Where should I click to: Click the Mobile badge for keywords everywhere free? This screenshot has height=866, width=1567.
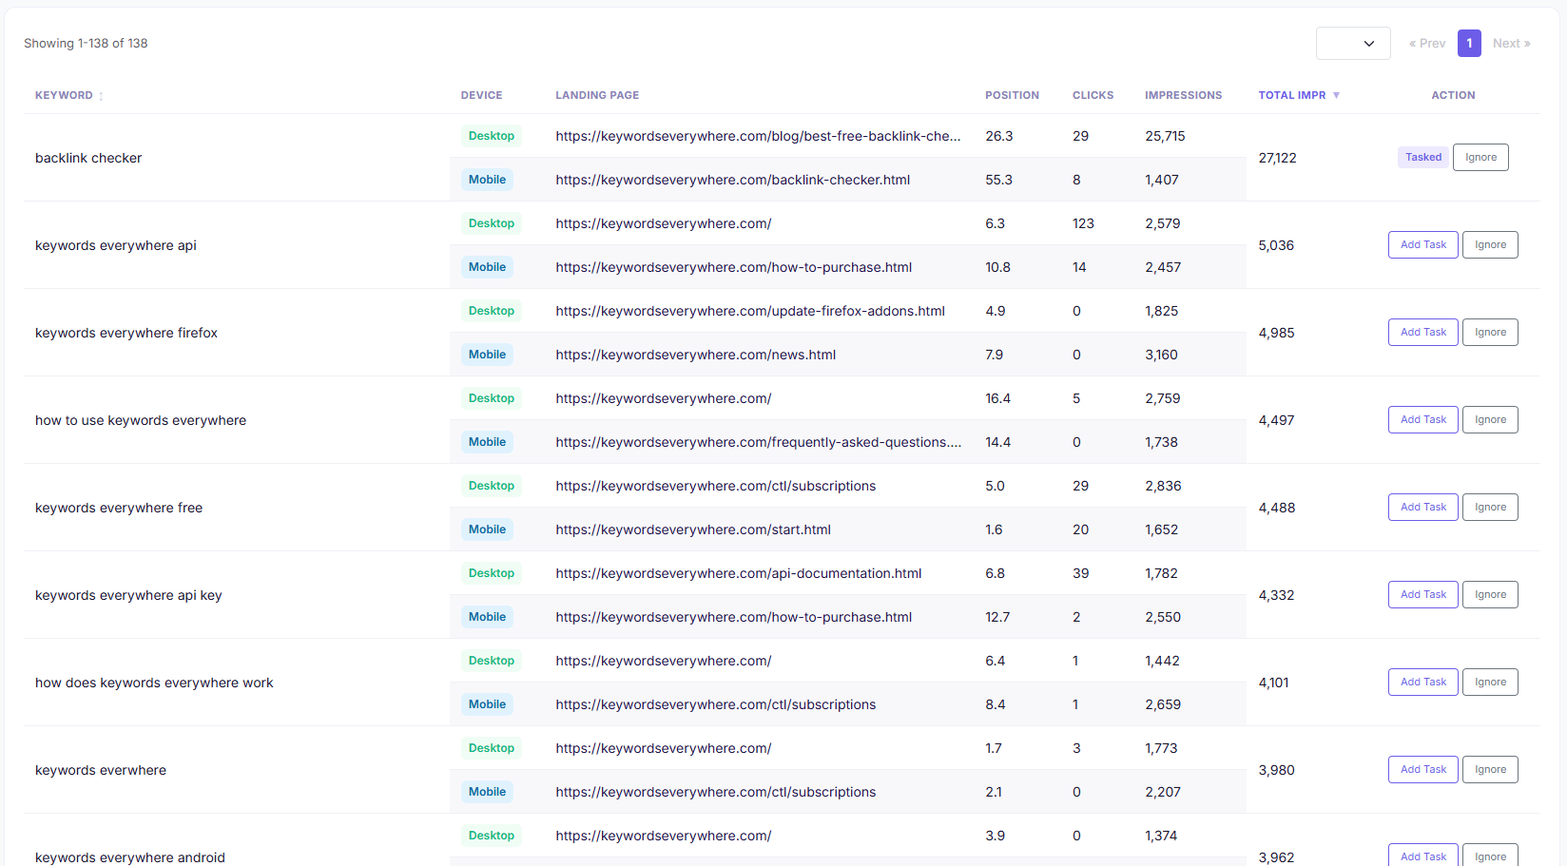(x=487, y=529)
